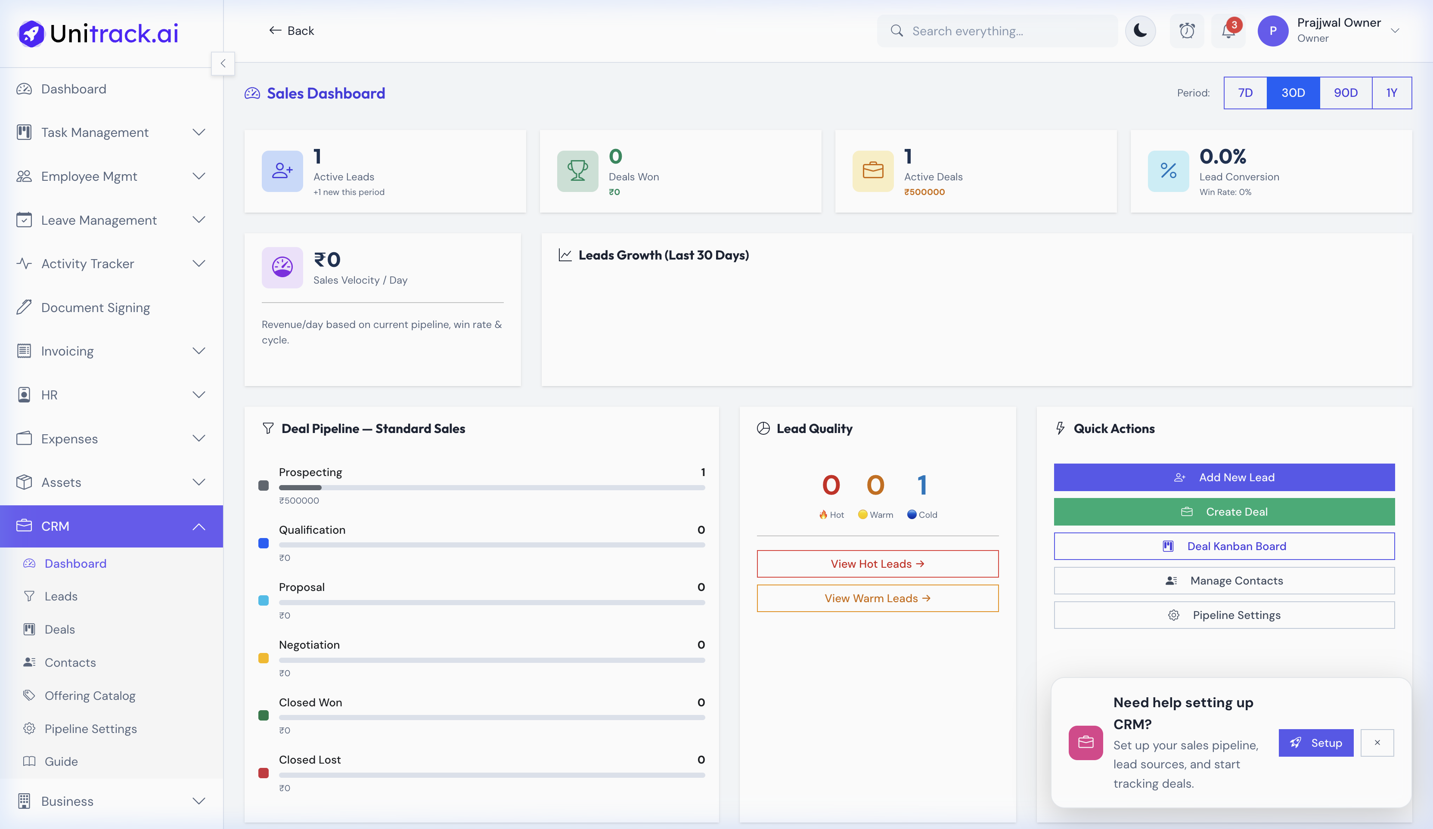This screenshot has height=829, width=1433.
Task: Click the Sales Velocity gauge icon
Action: click(282, 267)
